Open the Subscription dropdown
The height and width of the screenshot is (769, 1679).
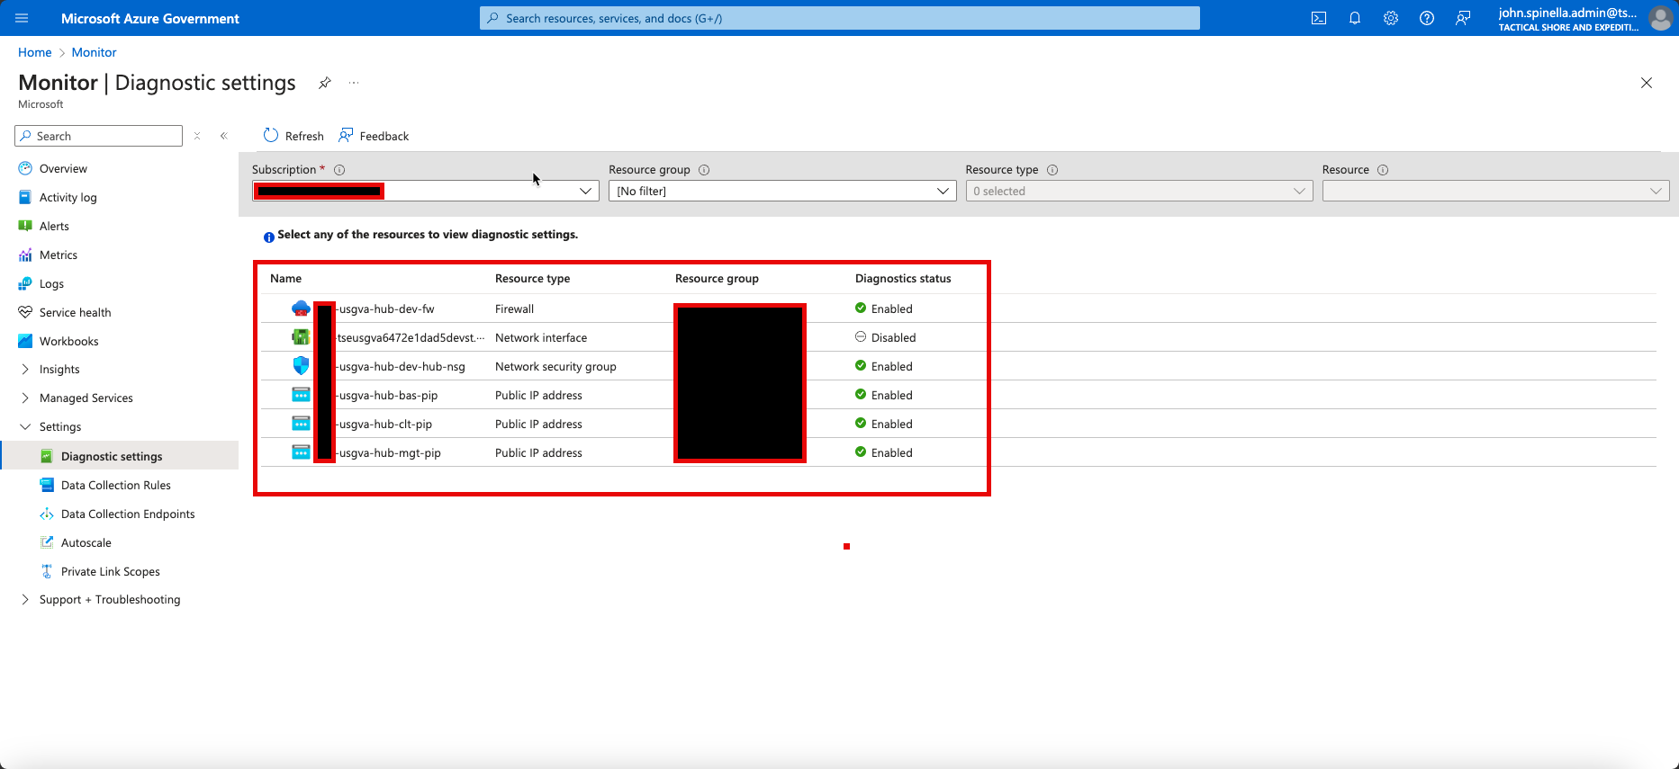click(425, 191)
